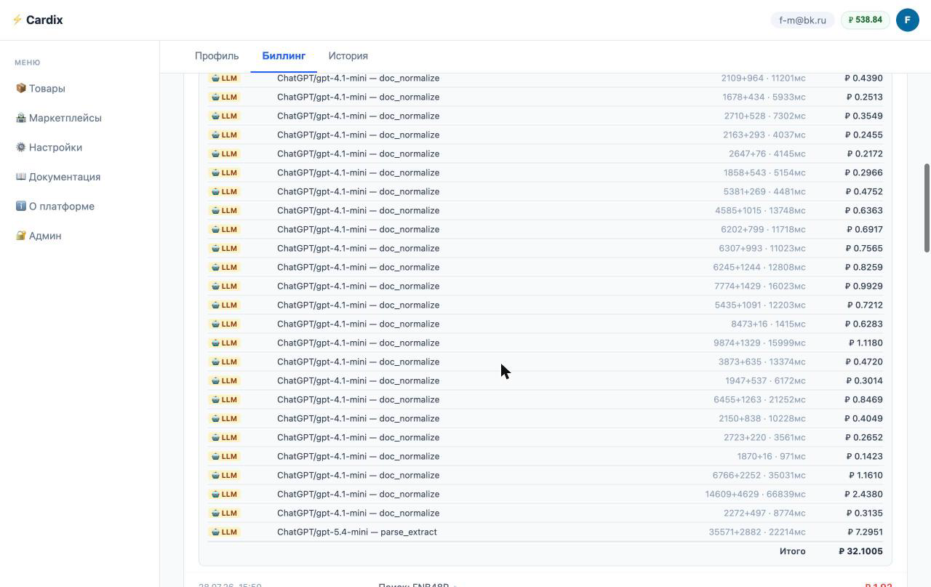Click token count 6766+2252 · 35031мс

(x=759, y=475)
